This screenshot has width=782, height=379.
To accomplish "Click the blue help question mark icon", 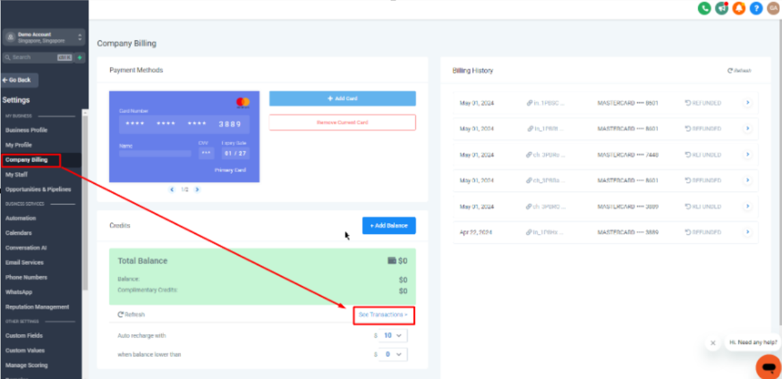I will [756, 8].
